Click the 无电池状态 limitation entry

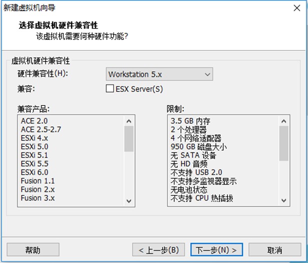[189, 189]
